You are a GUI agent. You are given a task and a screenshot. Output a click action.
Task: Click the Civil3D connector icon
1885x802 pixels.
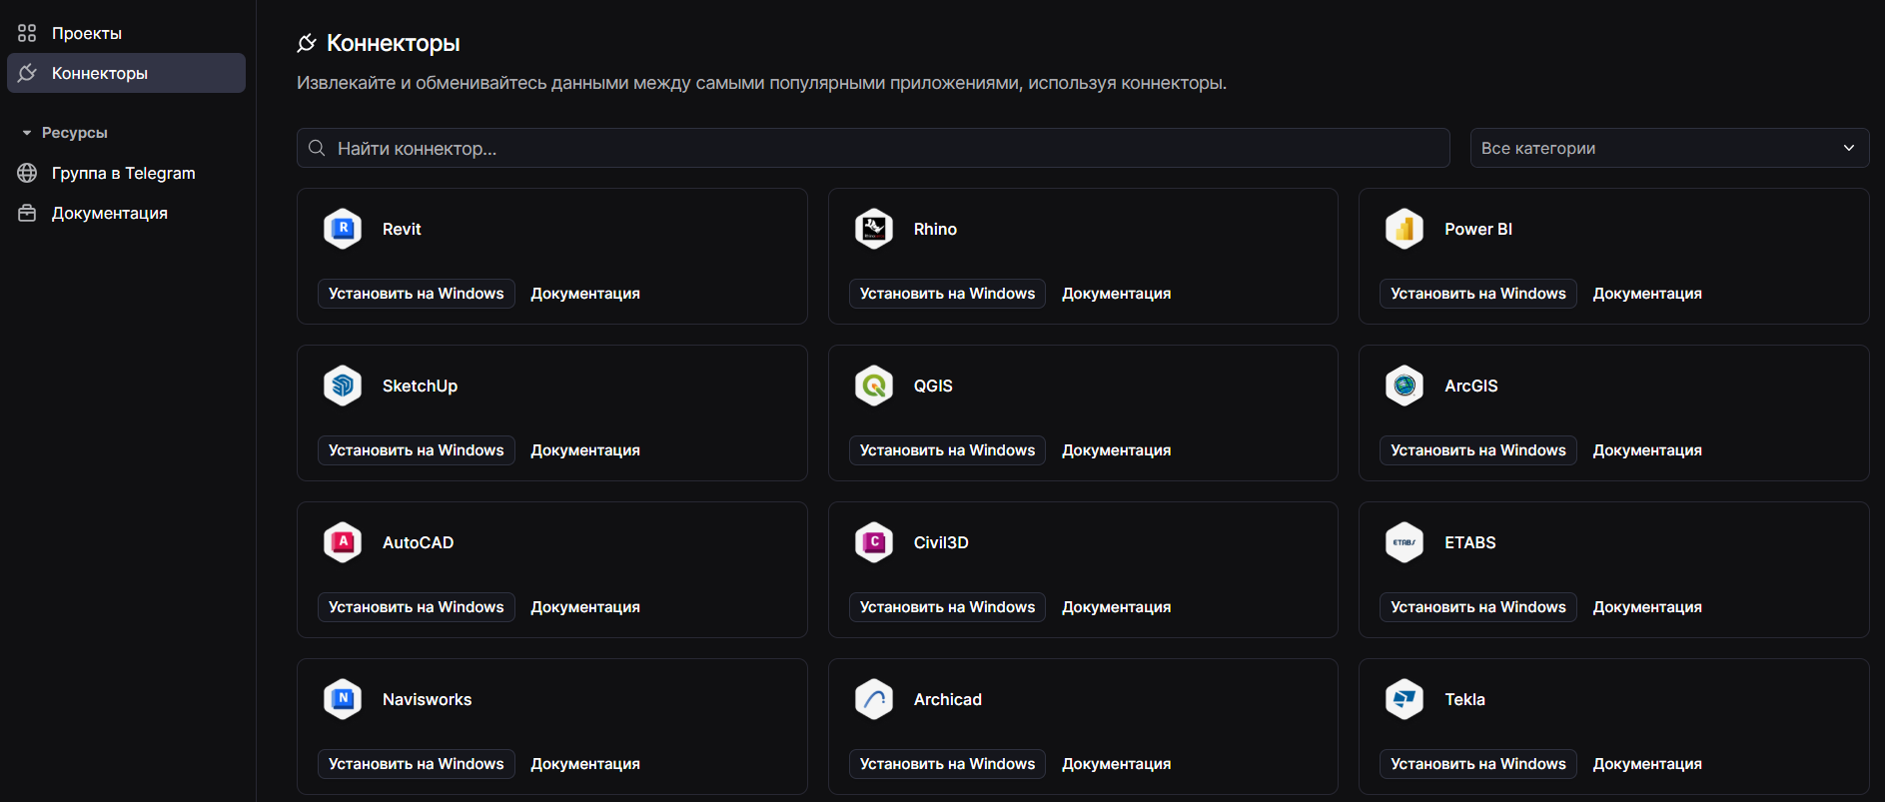coord(874,542)
